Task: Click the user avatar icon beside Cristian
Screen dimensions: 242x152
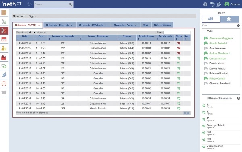Action: 227,4
